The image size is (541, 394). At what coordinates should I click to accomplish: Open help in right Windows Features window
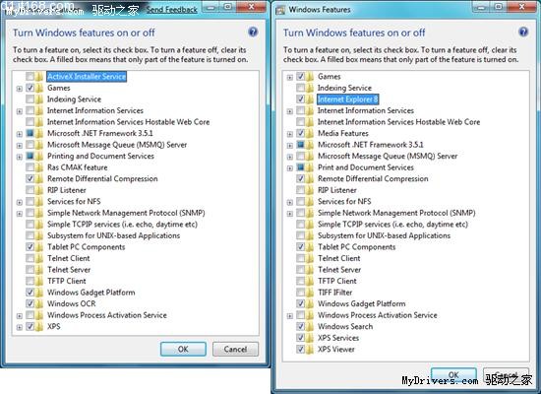(523, 33)
